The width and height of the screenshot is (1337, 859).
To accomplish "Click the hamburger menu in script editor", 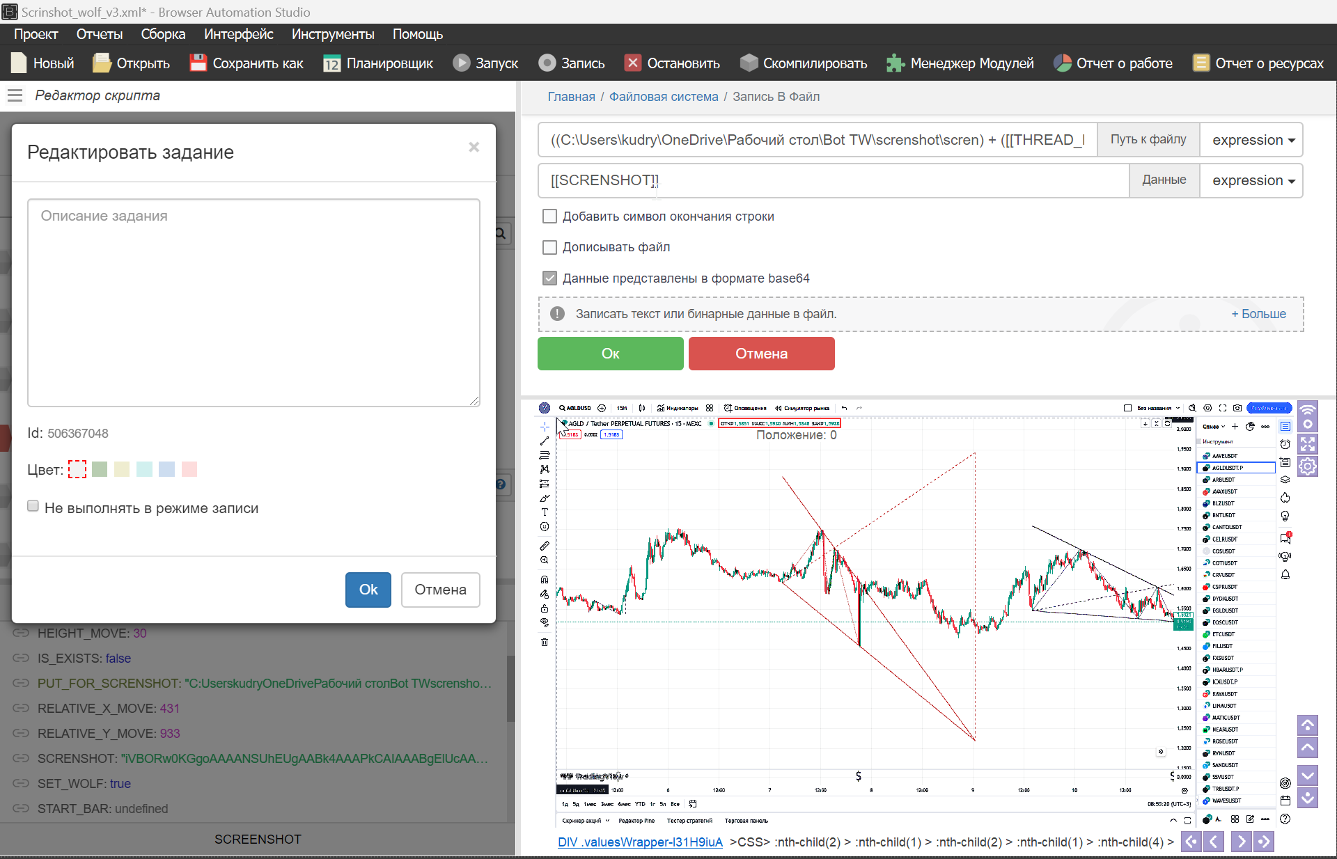I will coord(15,95).
